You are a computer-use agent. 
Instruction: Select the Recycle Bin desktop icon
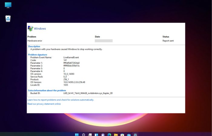(8, 19)
